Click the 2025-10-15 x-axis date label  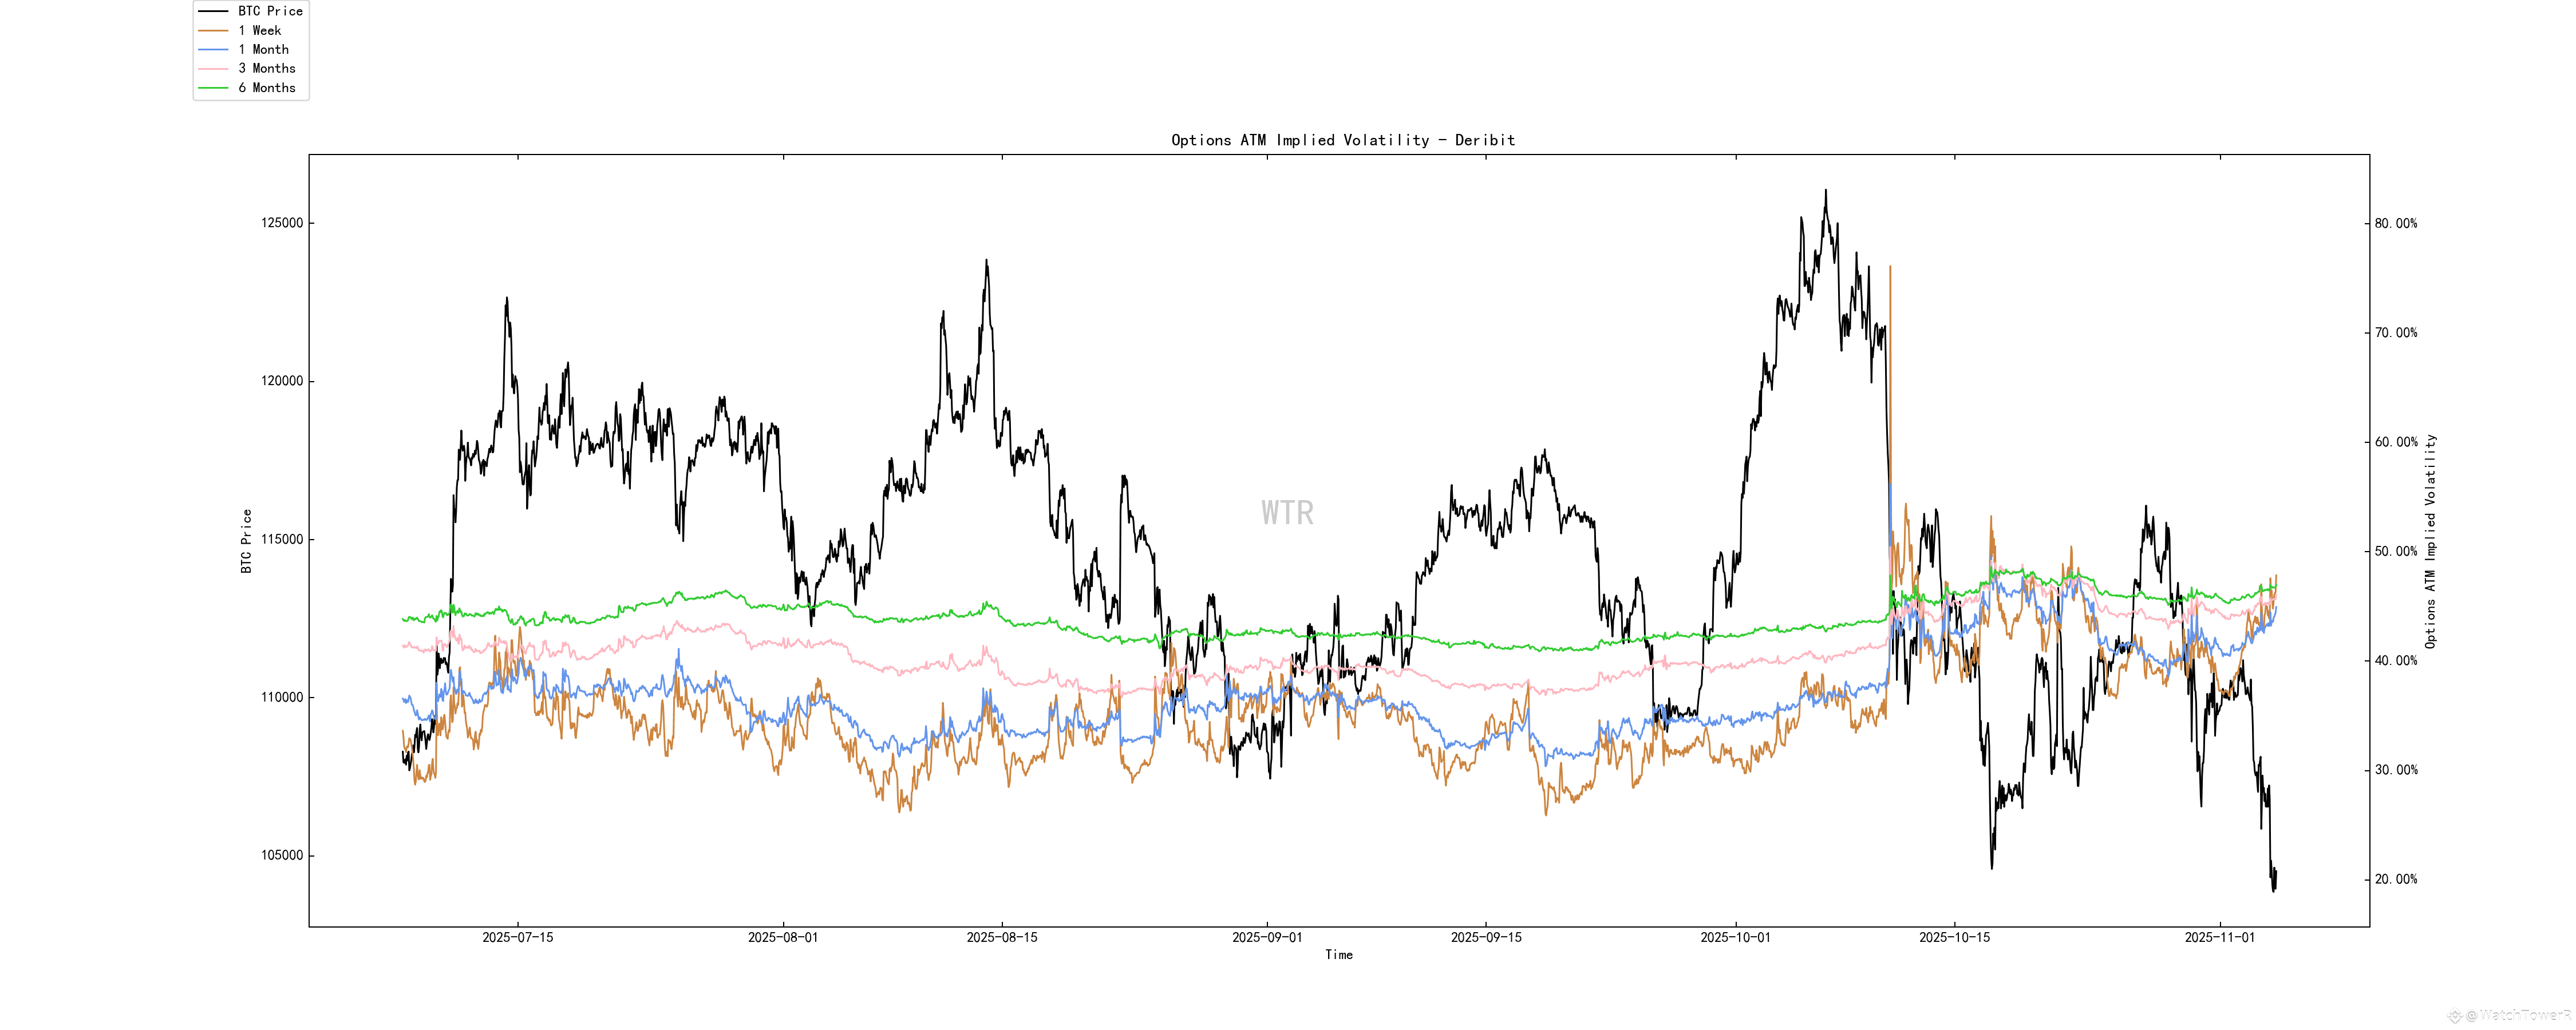tap(1954, 938)
